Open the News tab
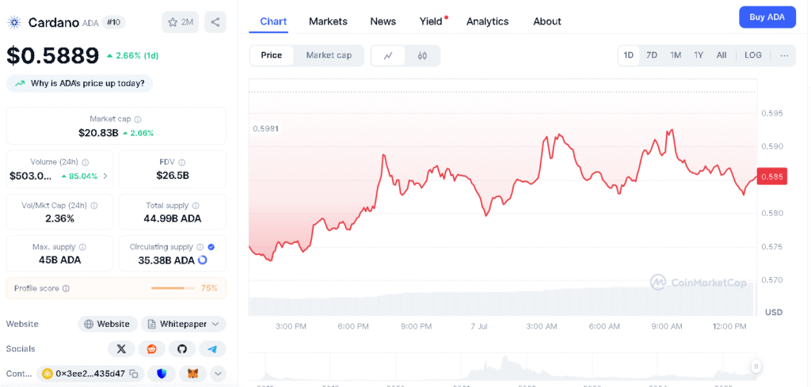Viewport: 811px width, 387px height. 383,21
